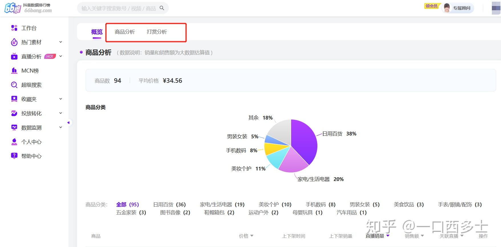The width and height of the screenshot is (501, 247).
Task: Filter by 汽车用品 (1) category
Action: (352, 213)
